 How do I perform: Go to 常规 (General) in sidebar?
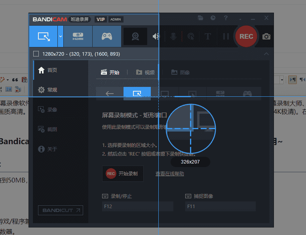tap(52, 90)
